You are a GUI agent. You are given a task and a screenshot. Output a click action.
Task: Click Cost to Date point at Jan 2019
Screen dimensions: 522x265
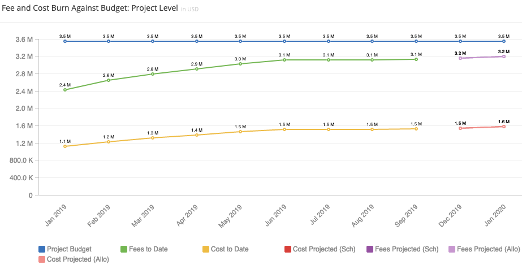tap(65, 146)
